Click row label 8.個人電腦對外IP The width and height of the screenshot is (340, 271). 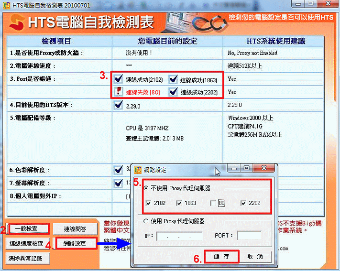click(x=35, y=196)
